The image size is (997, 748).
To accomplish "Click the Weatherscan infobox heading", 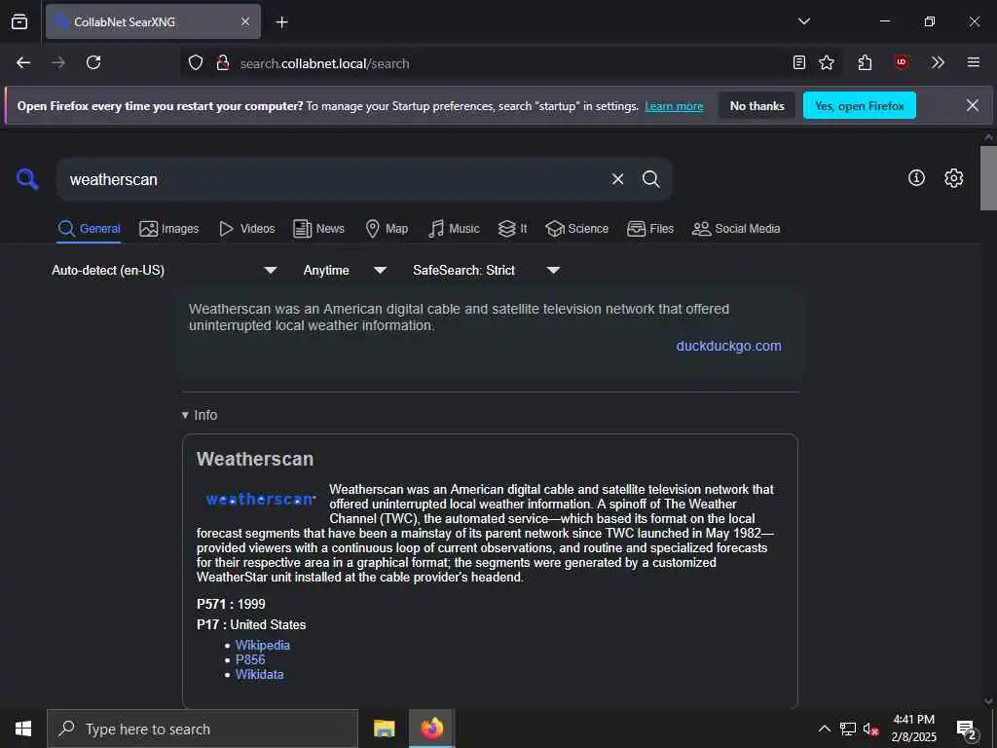I will pyautogui.click(x=255, y=460).
